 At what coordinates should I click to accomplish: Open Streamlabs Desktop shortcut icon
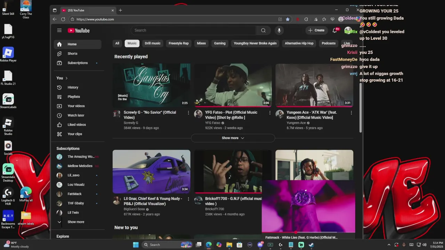click(x=8, y=173)
